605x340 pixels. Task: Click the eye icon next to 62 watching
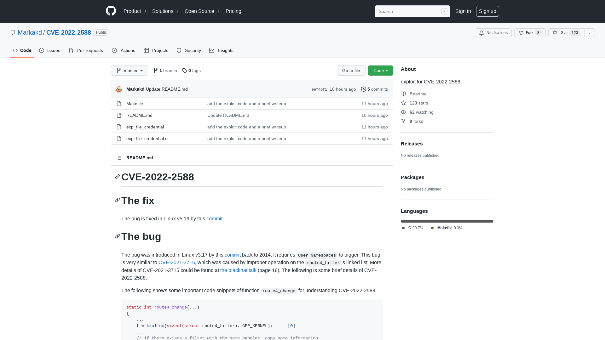[x=403, y=112]
